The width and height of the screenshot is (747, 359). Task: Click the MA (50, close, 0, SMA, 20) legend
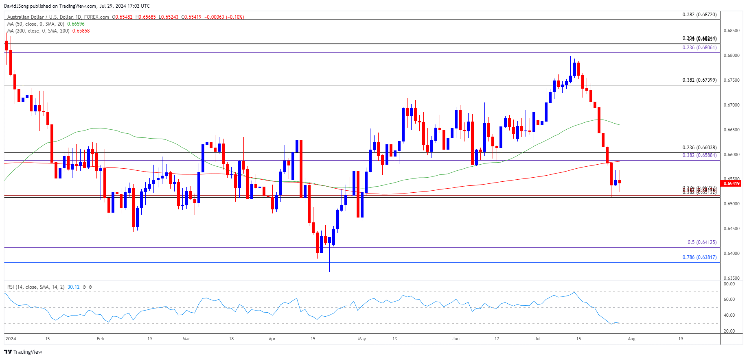pyautogui.click(x=36, y=24)
